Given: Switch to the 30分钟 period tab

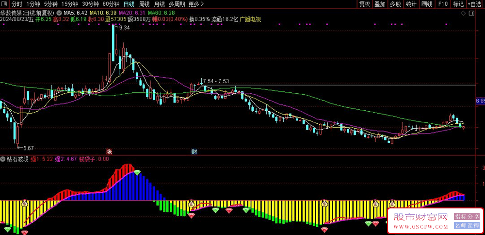Looking at the screenshot, I should coord(90,4).
